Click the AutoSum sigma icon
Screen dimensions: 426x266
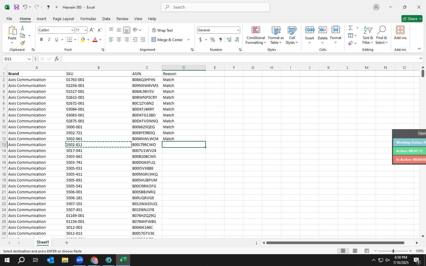[x=351, y=28]
